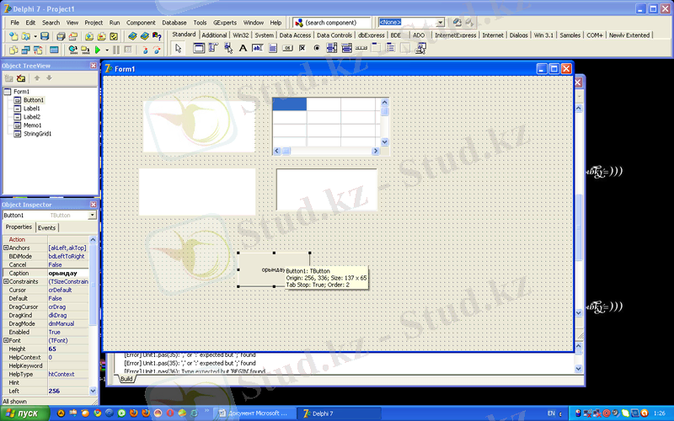Screen dimensions: 674x421
Task: Click the Save toolbar icon
Action: tap(45, 36)
